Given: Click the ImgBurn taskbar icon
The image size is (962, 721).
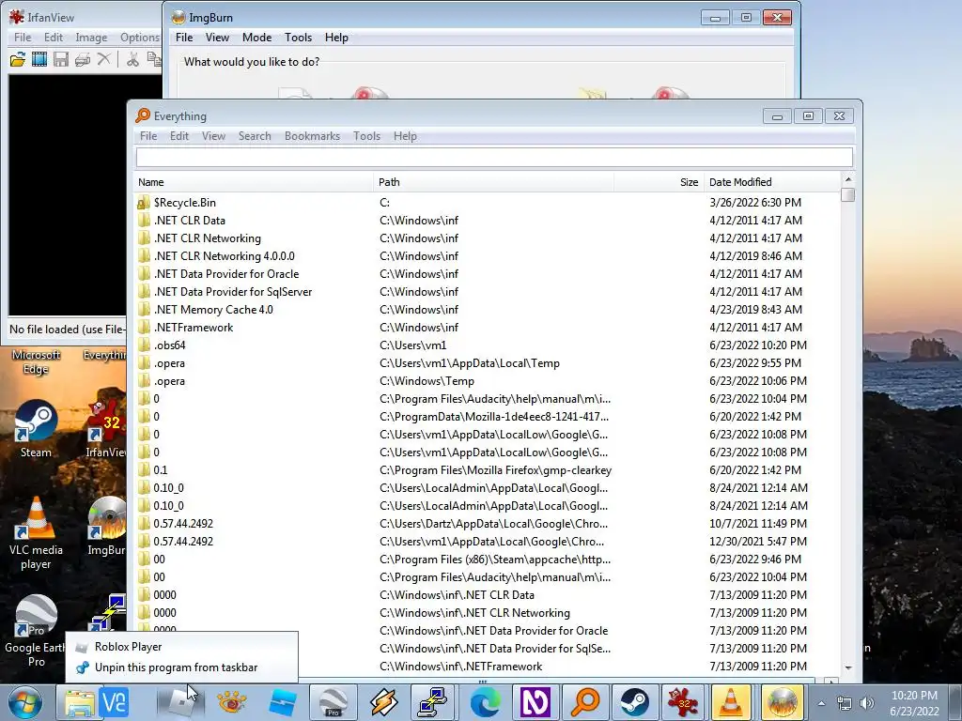Looking at the screenshot, I should click(x=782, y=702).
